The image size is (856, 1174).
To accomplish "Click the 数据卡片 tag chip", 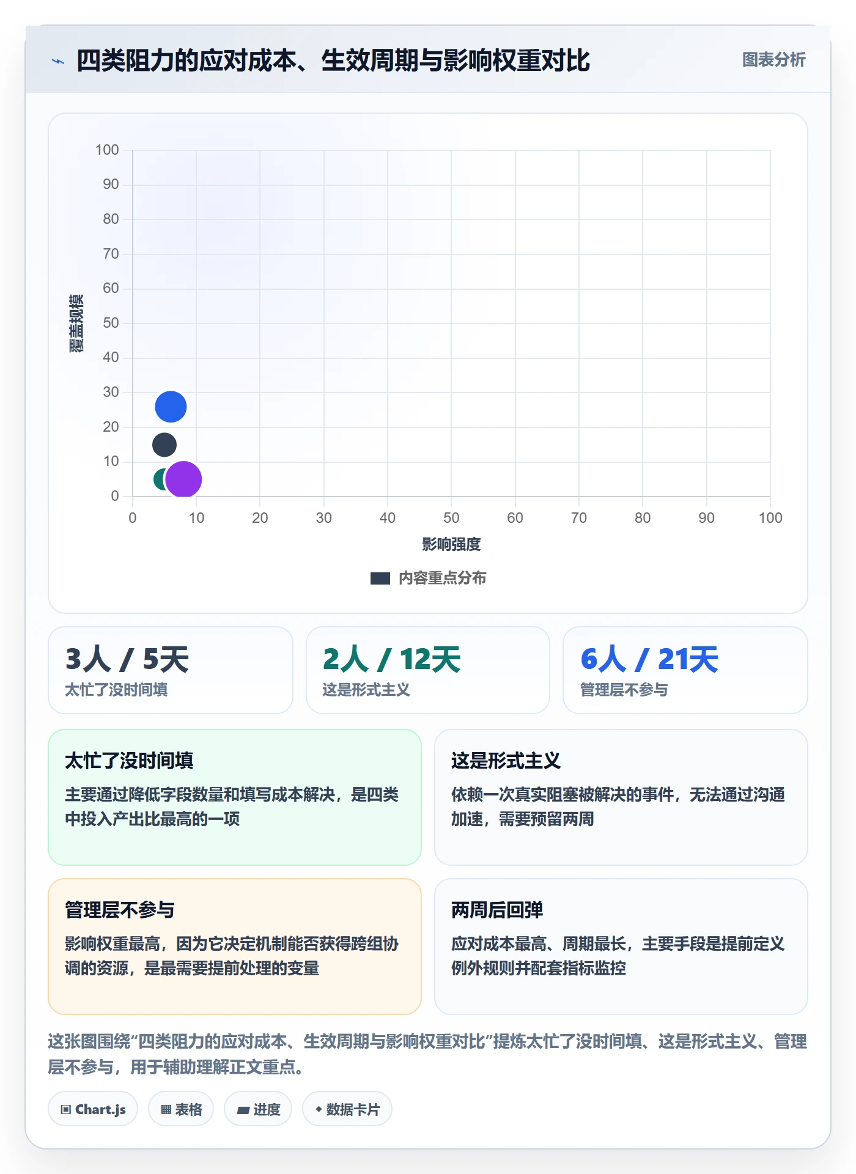I will (x=347, y=1109).
